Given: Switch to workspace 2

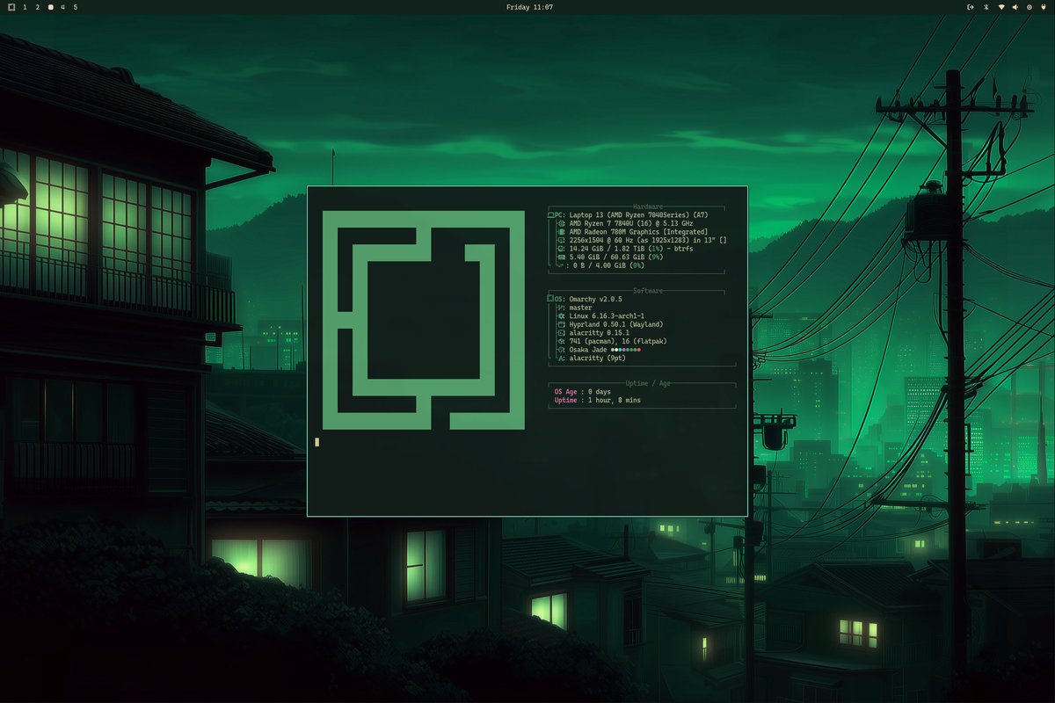Looking at the screenshot, I should pos(38,7).
